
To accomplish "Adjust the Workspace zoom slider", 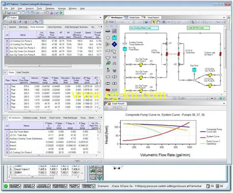I will click(x=197, y=99).
